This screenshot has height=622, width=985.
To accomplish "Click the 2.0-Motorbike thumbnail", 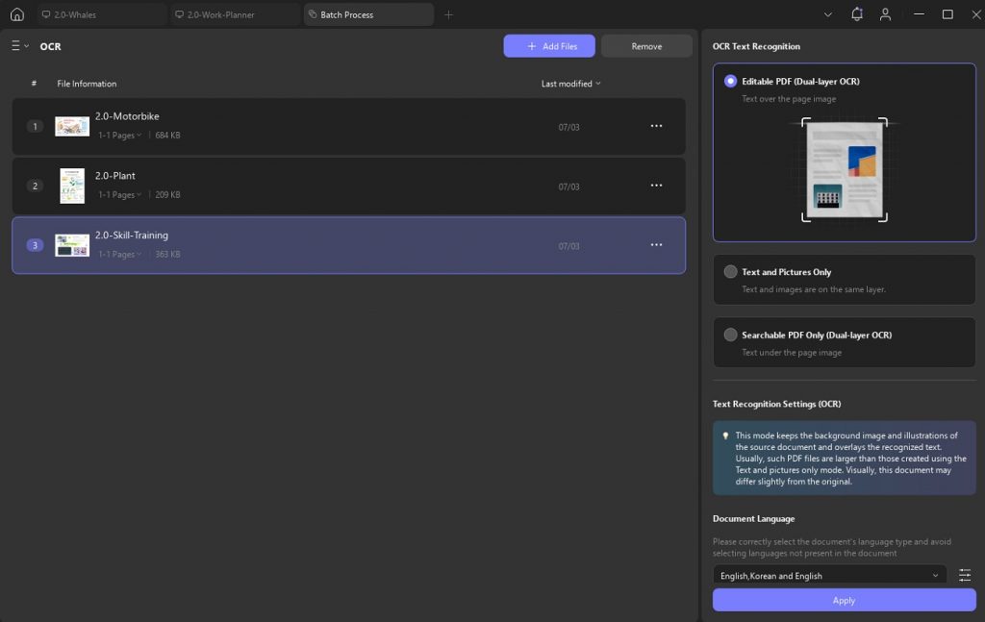I will tap(72, 126).
